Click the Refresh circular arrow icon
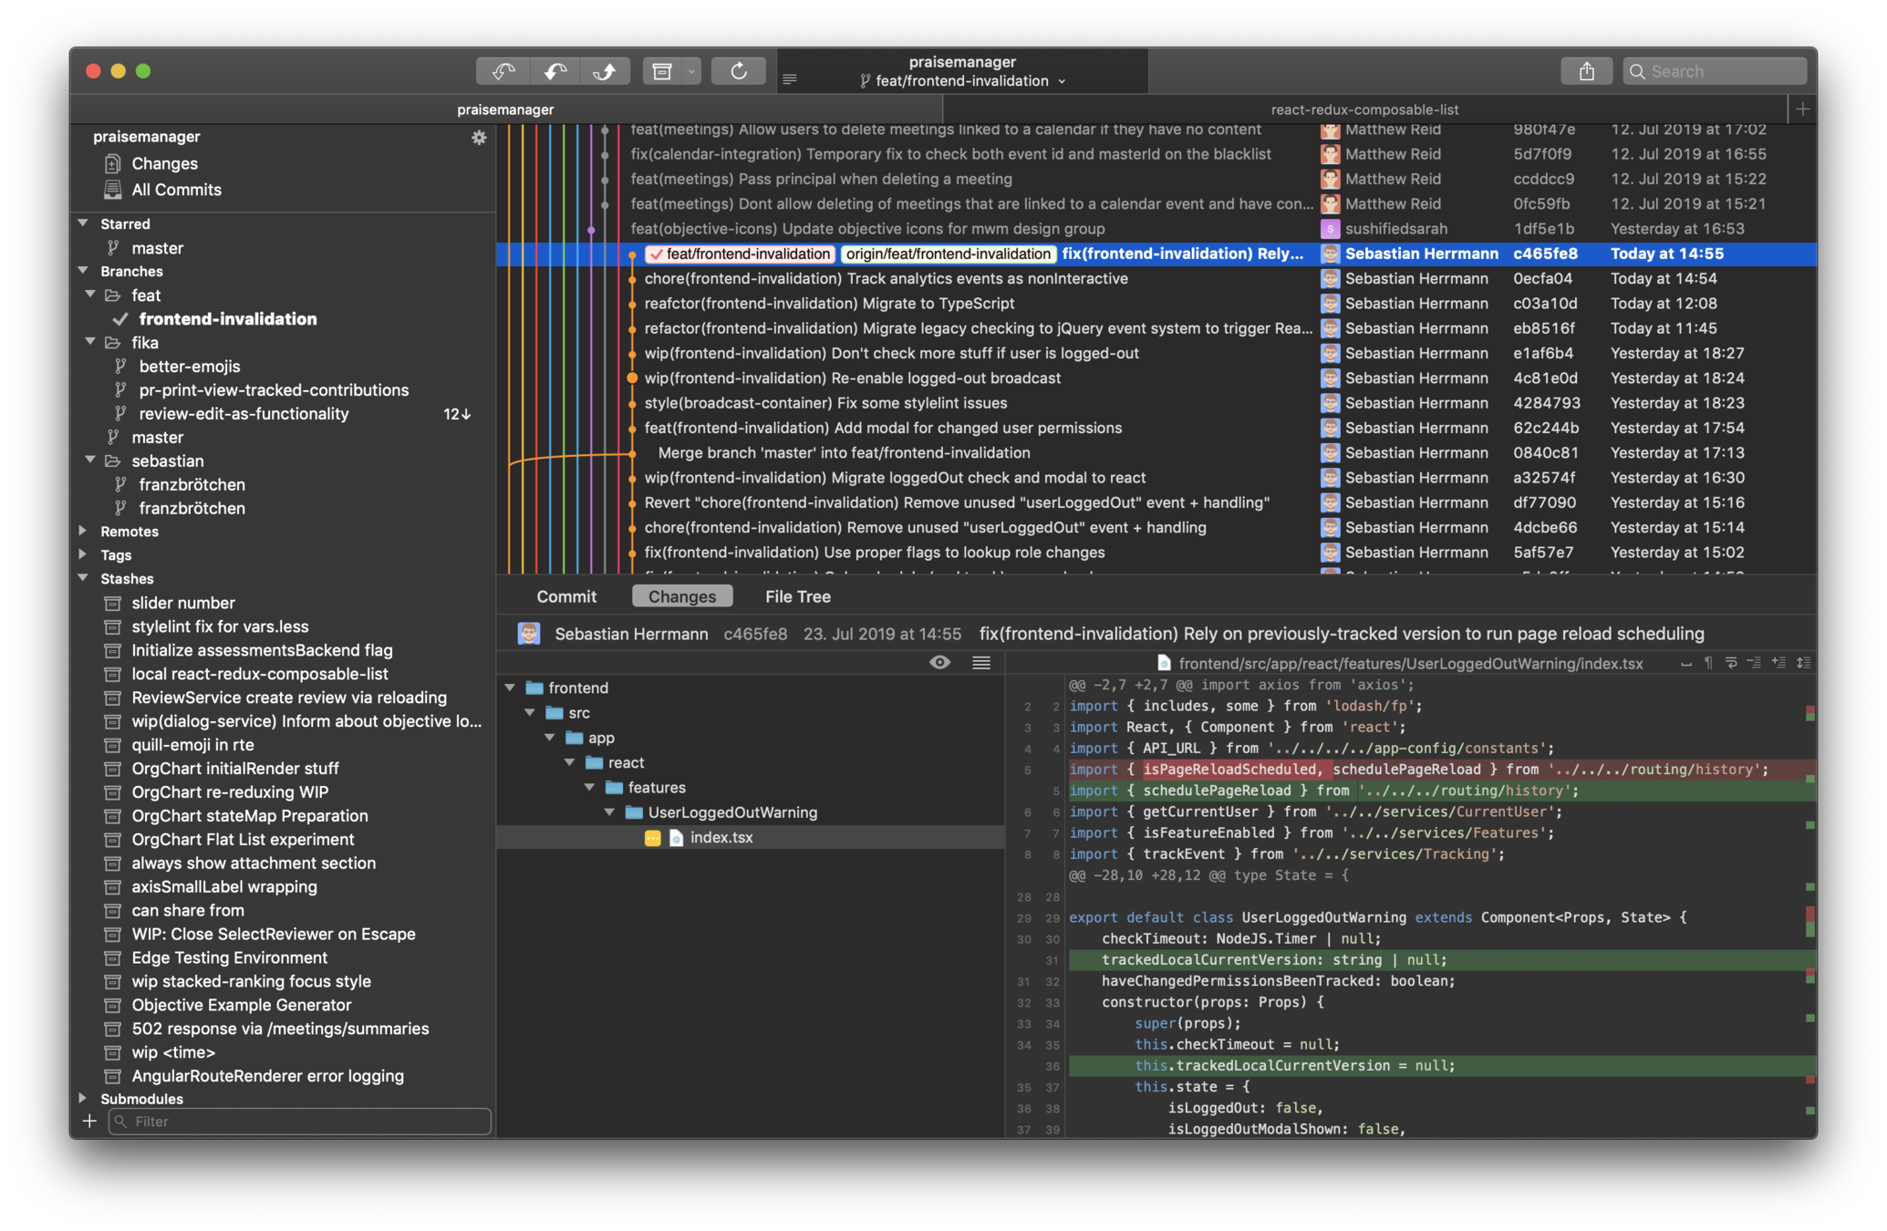Viewport: 1887px width, 1231px height. pos(739,71)
